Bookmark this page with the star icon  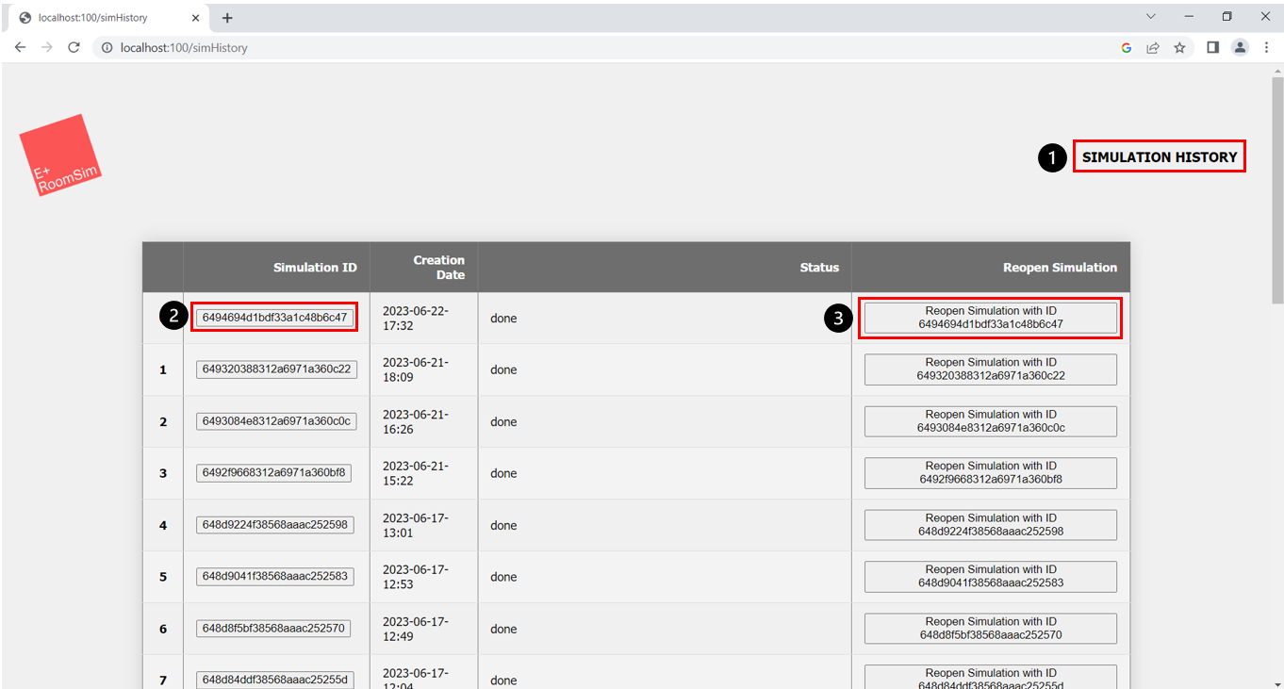coord(1179,47)
